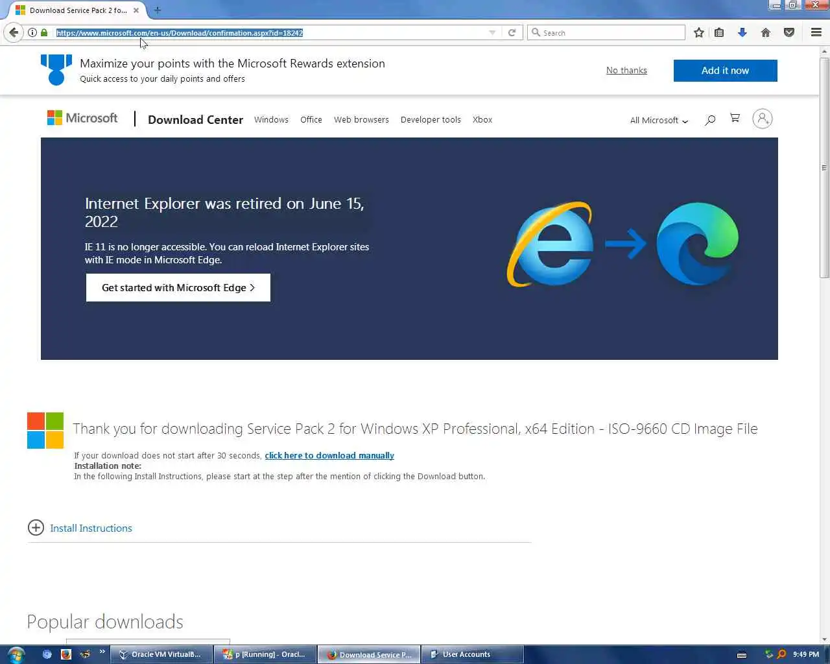This screenshot has height=664, width=830.
Task: Select Download Service Pack taskbar button
Action: pos(369,654)
